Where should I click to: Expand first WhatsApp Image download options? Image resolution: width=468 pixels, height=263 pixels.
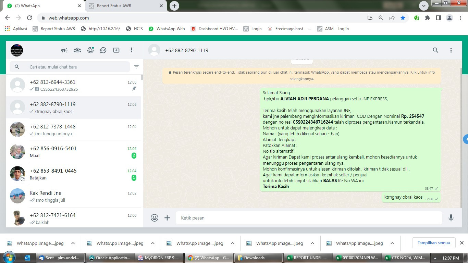pos(73,243)
